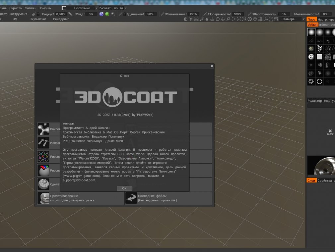Toggle the square checkbox beside Постоянно
The height and width of the screenshot is (252, 335).
pos(64,8)
